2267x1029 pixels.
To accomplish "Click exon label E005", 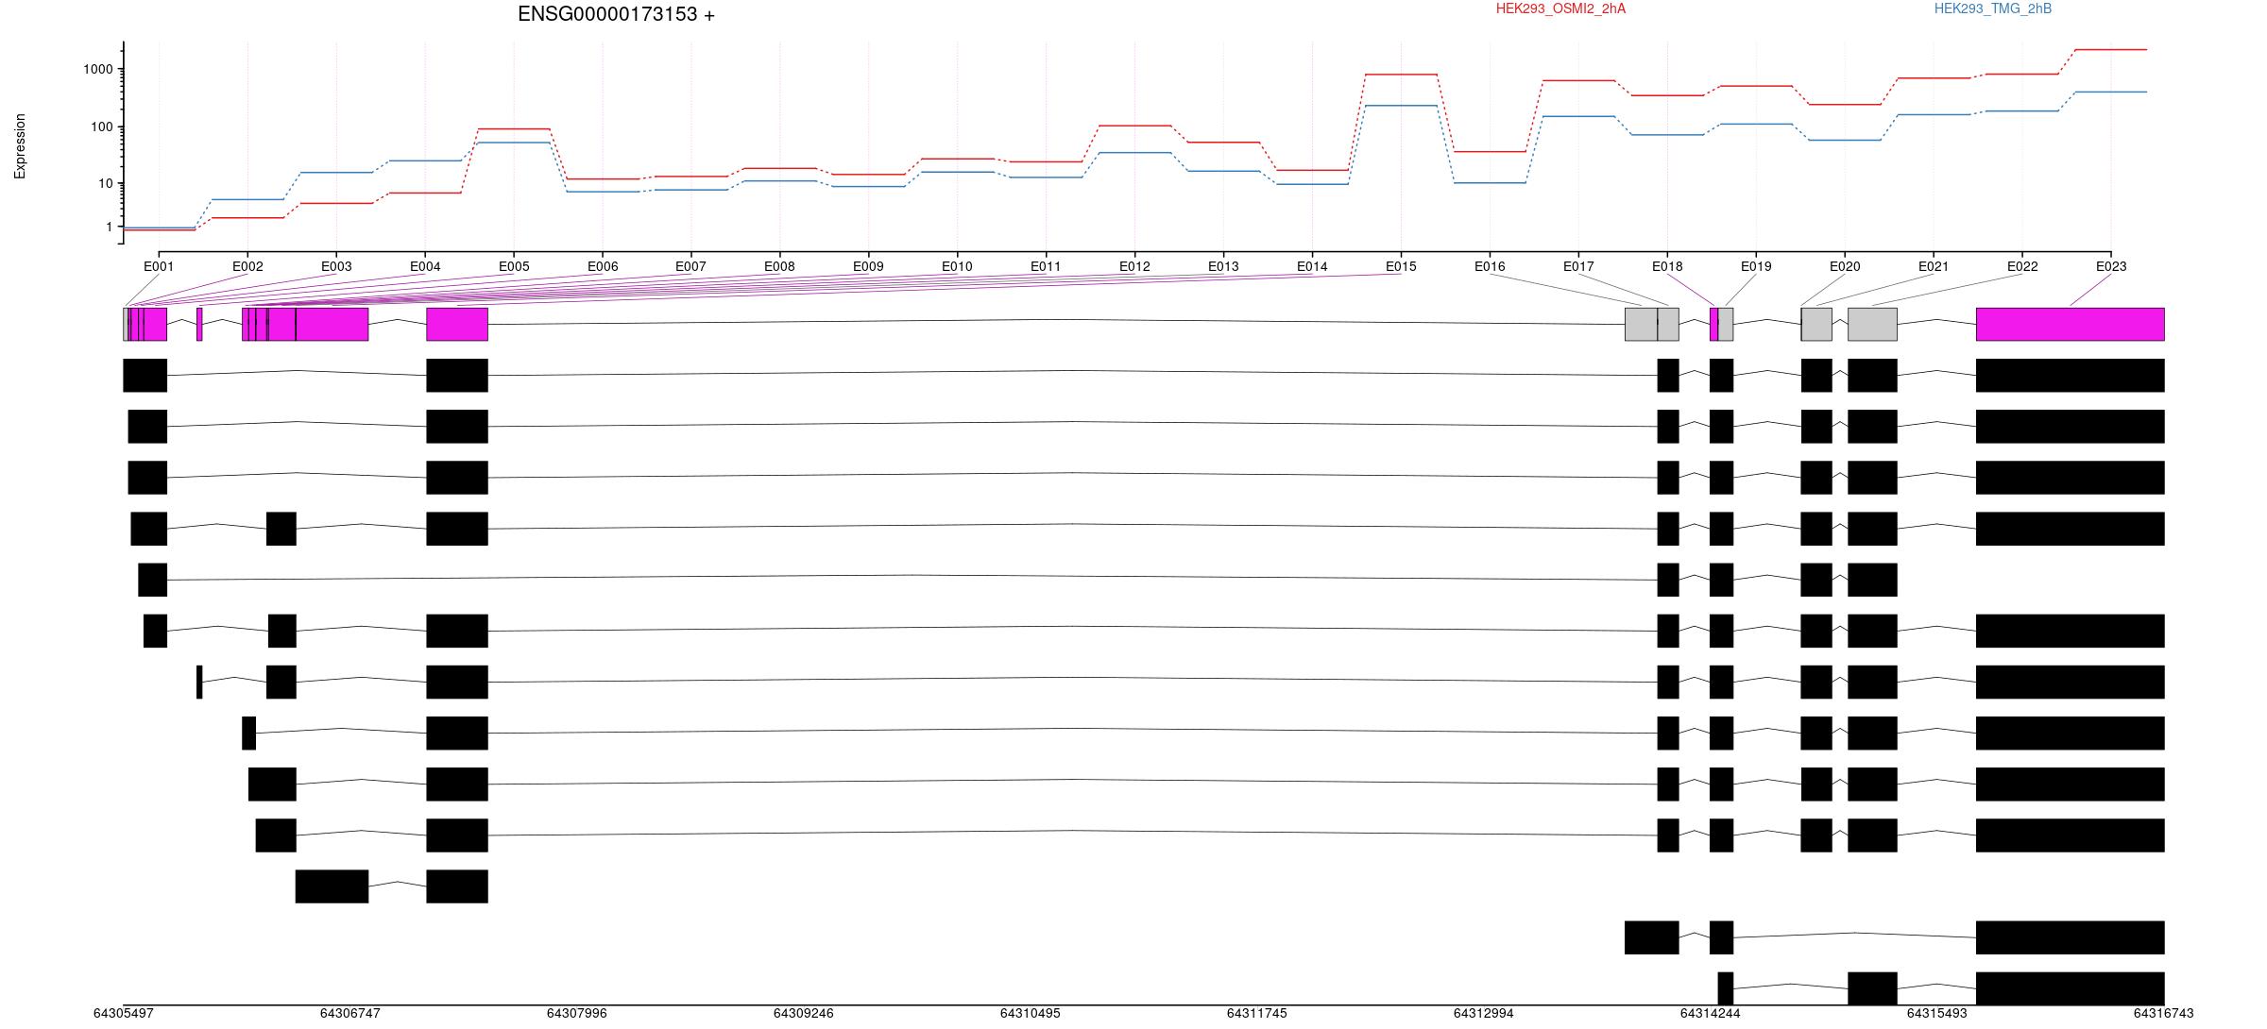I will (x=514, y=266).
